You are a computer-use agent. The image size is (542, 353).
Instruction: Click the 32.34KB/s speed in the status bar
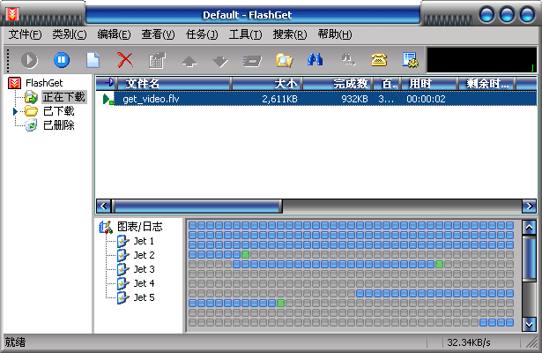click(469, 342)
